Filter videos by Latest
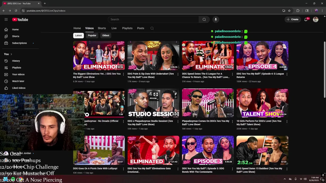Image resolution: width=326 pixels, height=183 pixels. 78,36
